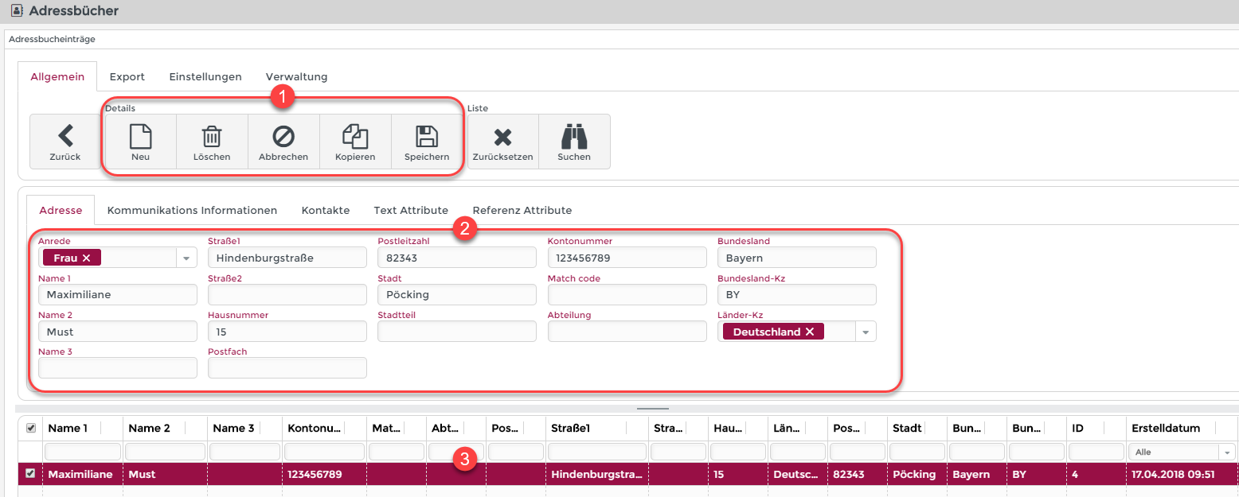Save the entry with Speichern disk icon
Image resolution: width=1239 pixels, height=497 pixels.
[x=427, y=142]
